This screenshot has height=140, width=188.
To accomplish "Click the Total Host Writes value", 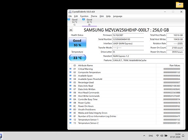I will click(x=175, y=39).
